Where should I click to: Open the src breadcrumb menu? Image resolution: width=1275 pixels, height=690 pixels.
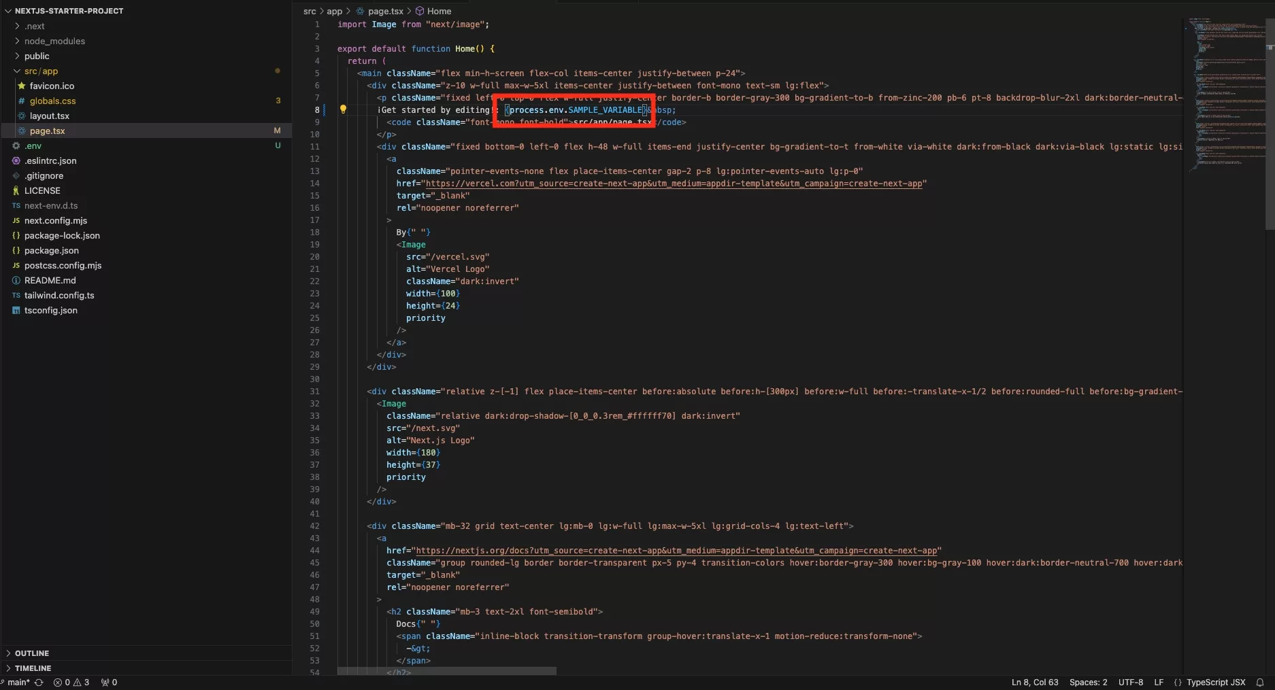click(x=309, y=11)
